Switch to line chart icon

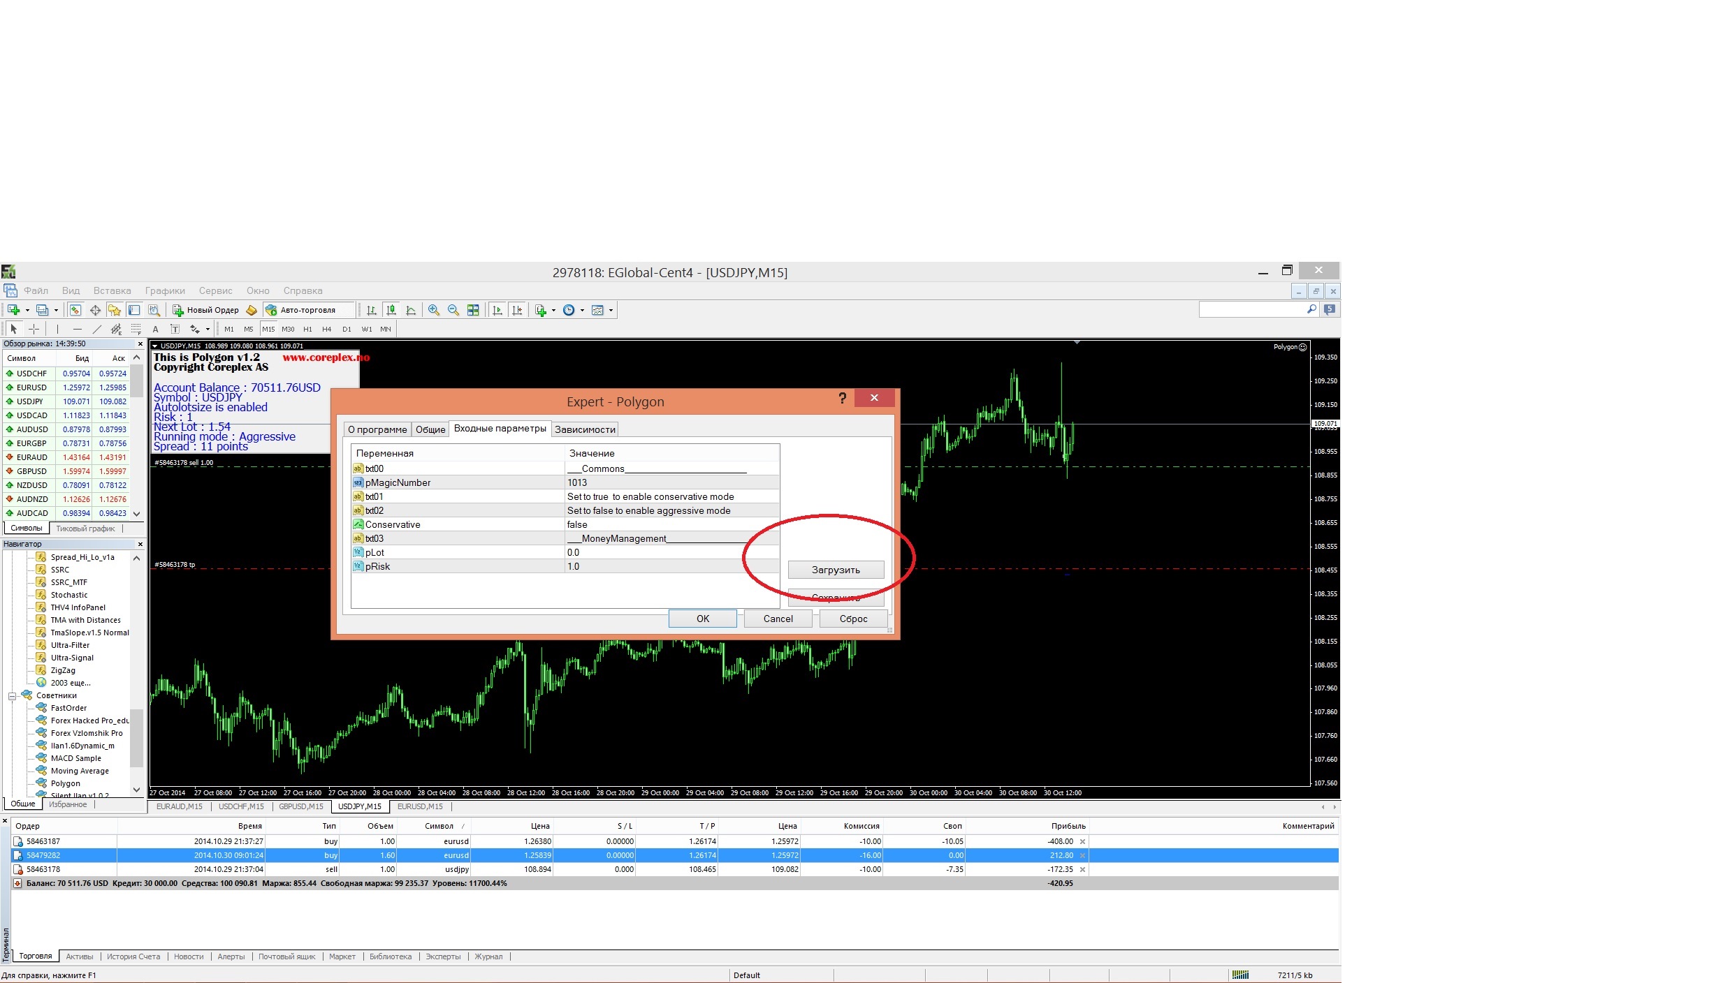point(411,310)
